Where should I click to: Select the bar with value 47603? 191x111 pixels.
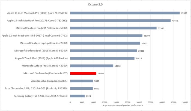(x=125, y=13)
